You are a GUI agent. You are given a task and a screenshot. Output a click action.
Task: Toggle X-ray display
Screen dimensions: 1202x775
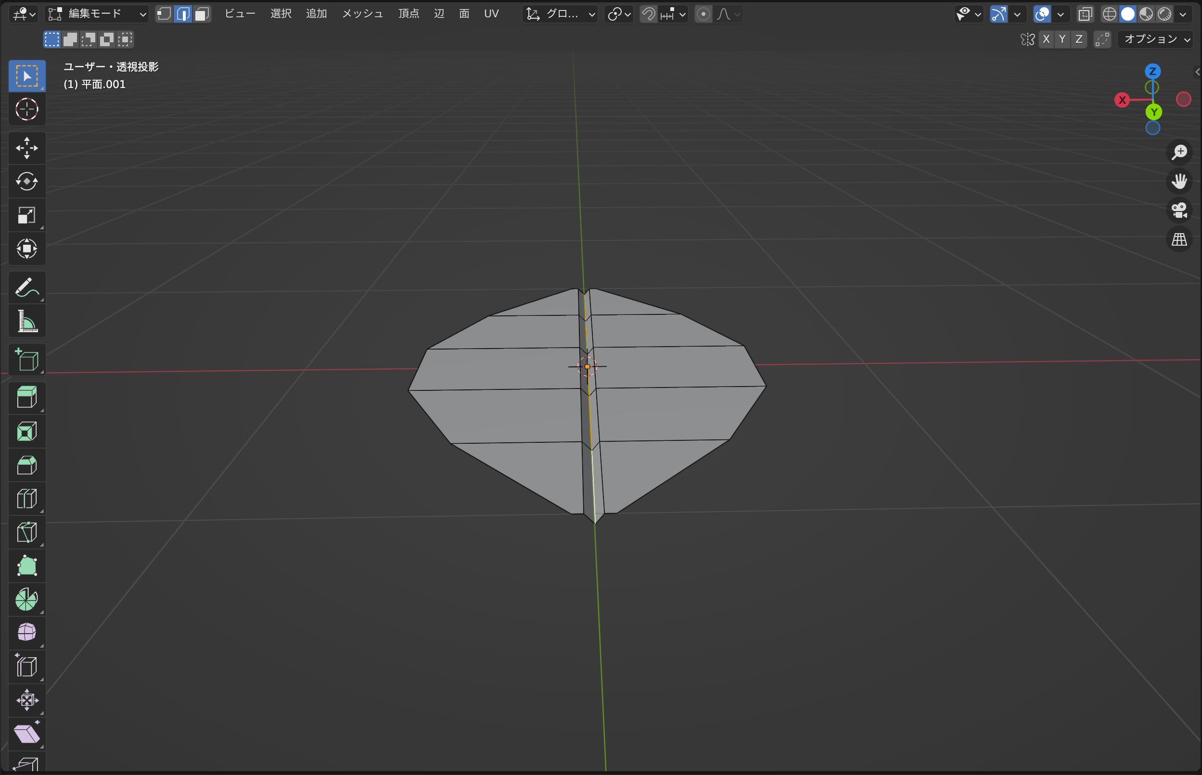coord(1085,14)
